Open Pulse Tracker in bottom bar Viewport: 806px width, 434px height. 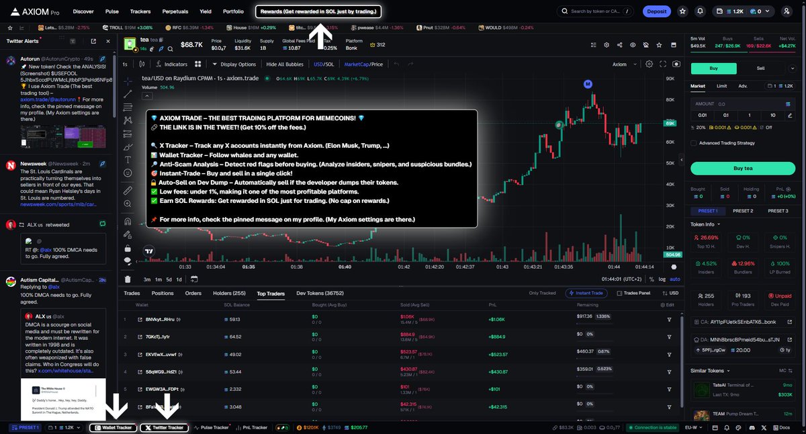pos(212,427)
